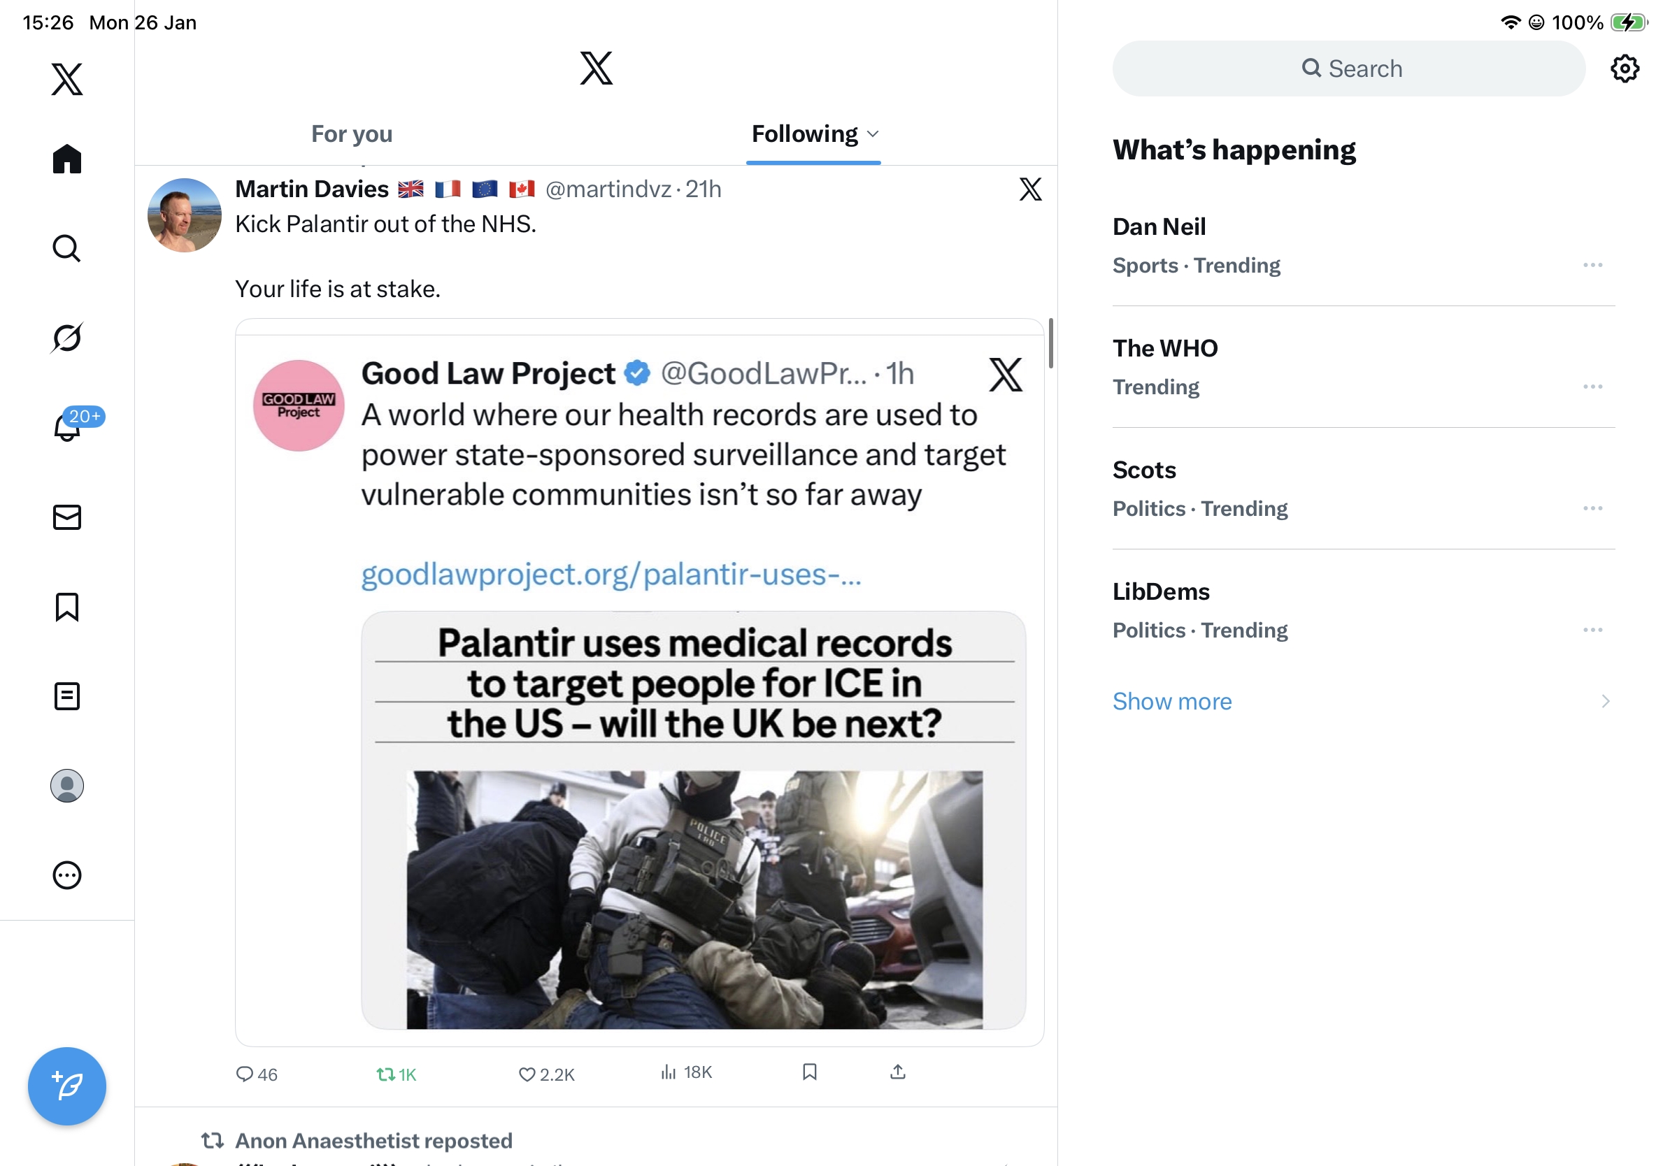Click the Search input field
This screenshot has height=1166, width=1670.
tap(1348, 69)
